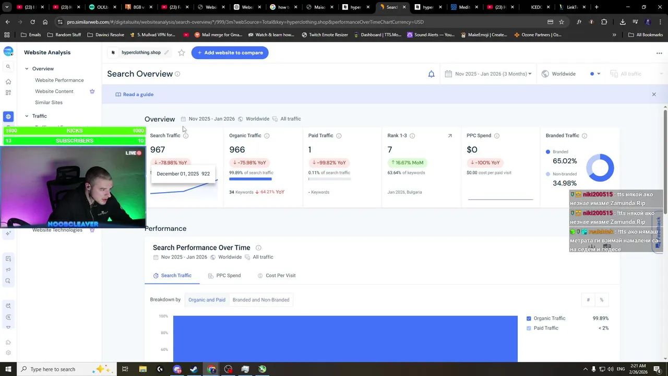Click Add website to compare button

click(x=230, y=53)
